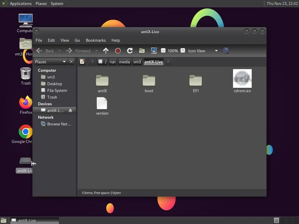This screenshot has height=224, width=299.
Task: Open the System menu in top panel
Action: [57, 3]
